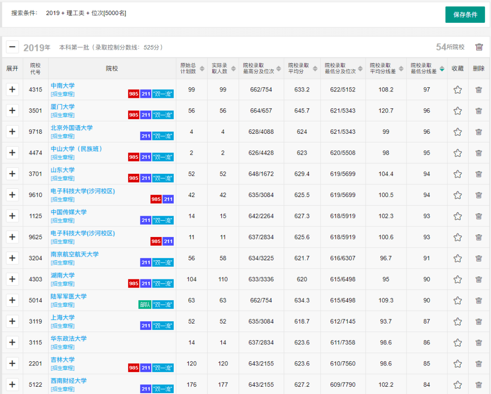Favorite 上海大学 with the star icon

[x=457, y=321]
